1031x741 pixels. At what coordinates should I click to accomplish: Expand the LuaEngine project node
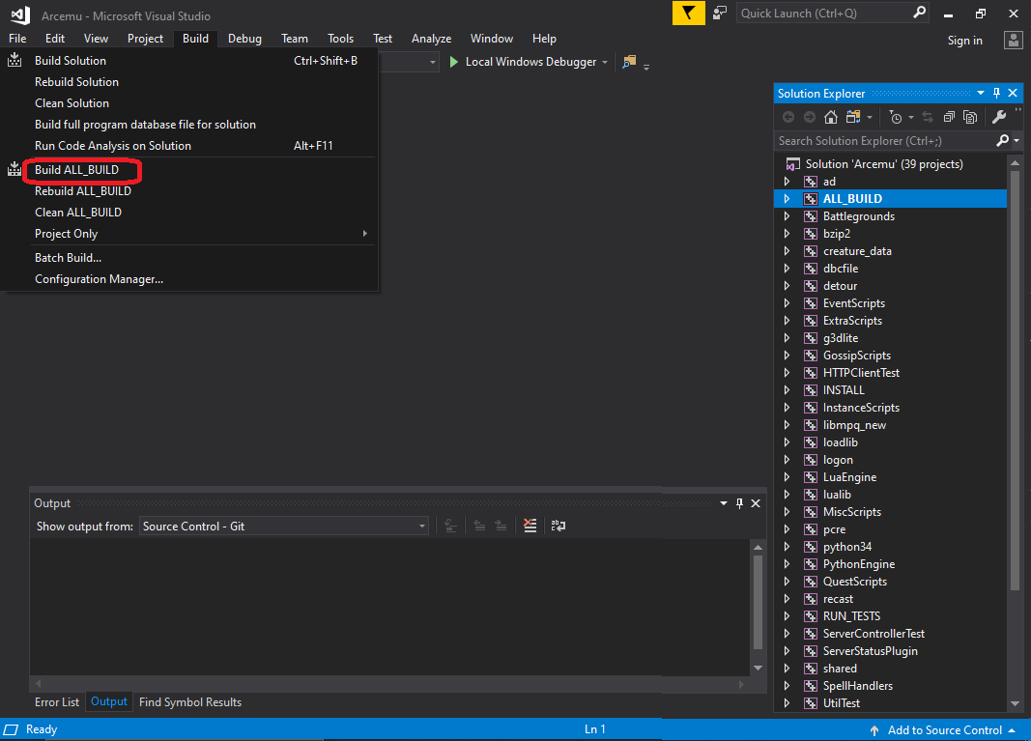(x=788, y=476)
